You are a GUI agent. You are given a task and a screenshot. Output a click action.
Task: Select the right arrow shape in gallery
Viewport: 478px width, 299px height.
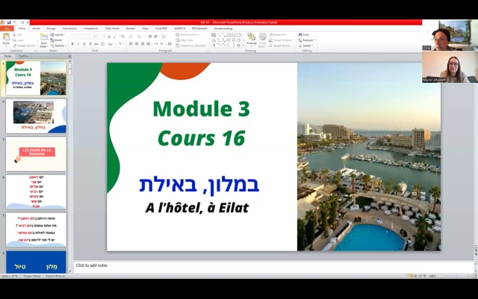(229, 40)
